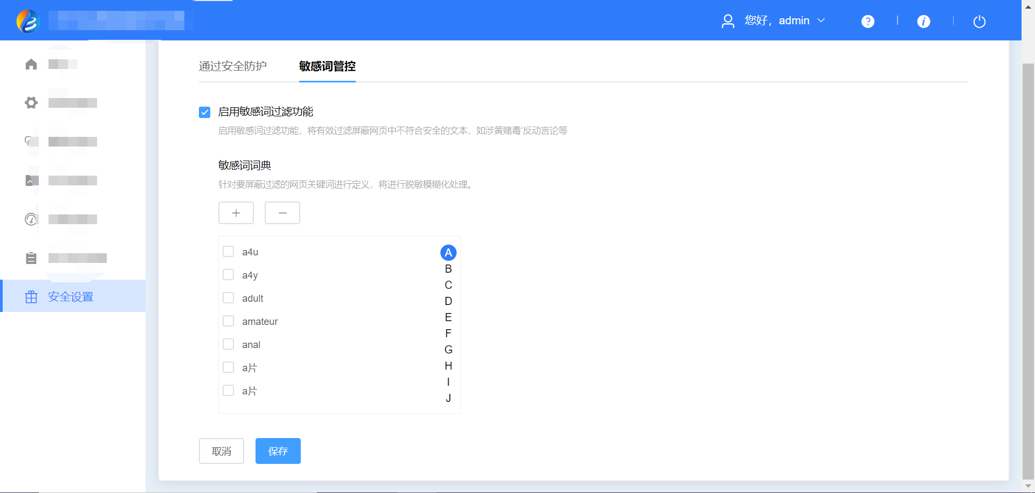The image size is (1035, 493).
Task: Click the info icon in the top bar
Action: (x=923, y=21)
